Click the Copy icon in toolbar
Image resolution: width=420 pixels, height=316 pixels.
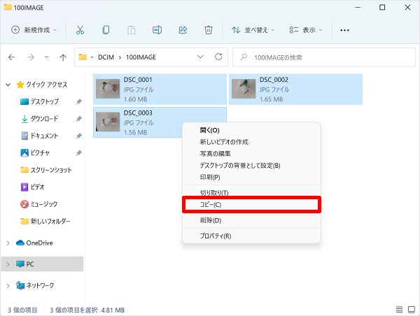tap(106, 30)
